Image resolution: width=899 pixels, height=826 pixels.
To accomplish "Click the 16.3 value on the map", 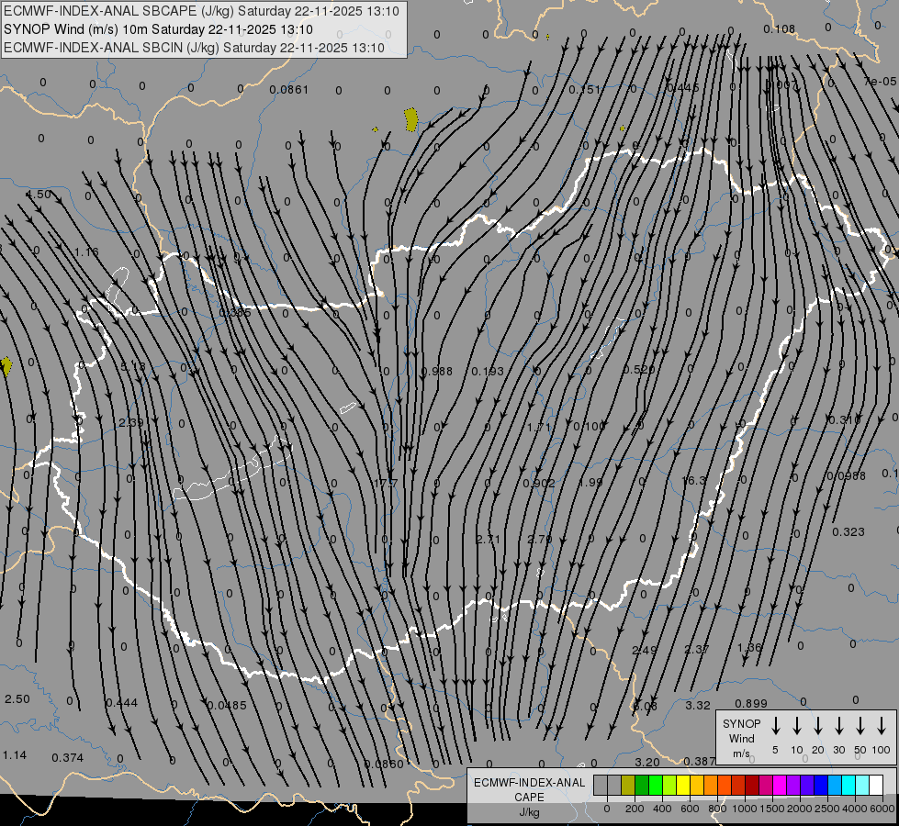I will (694, 480).
